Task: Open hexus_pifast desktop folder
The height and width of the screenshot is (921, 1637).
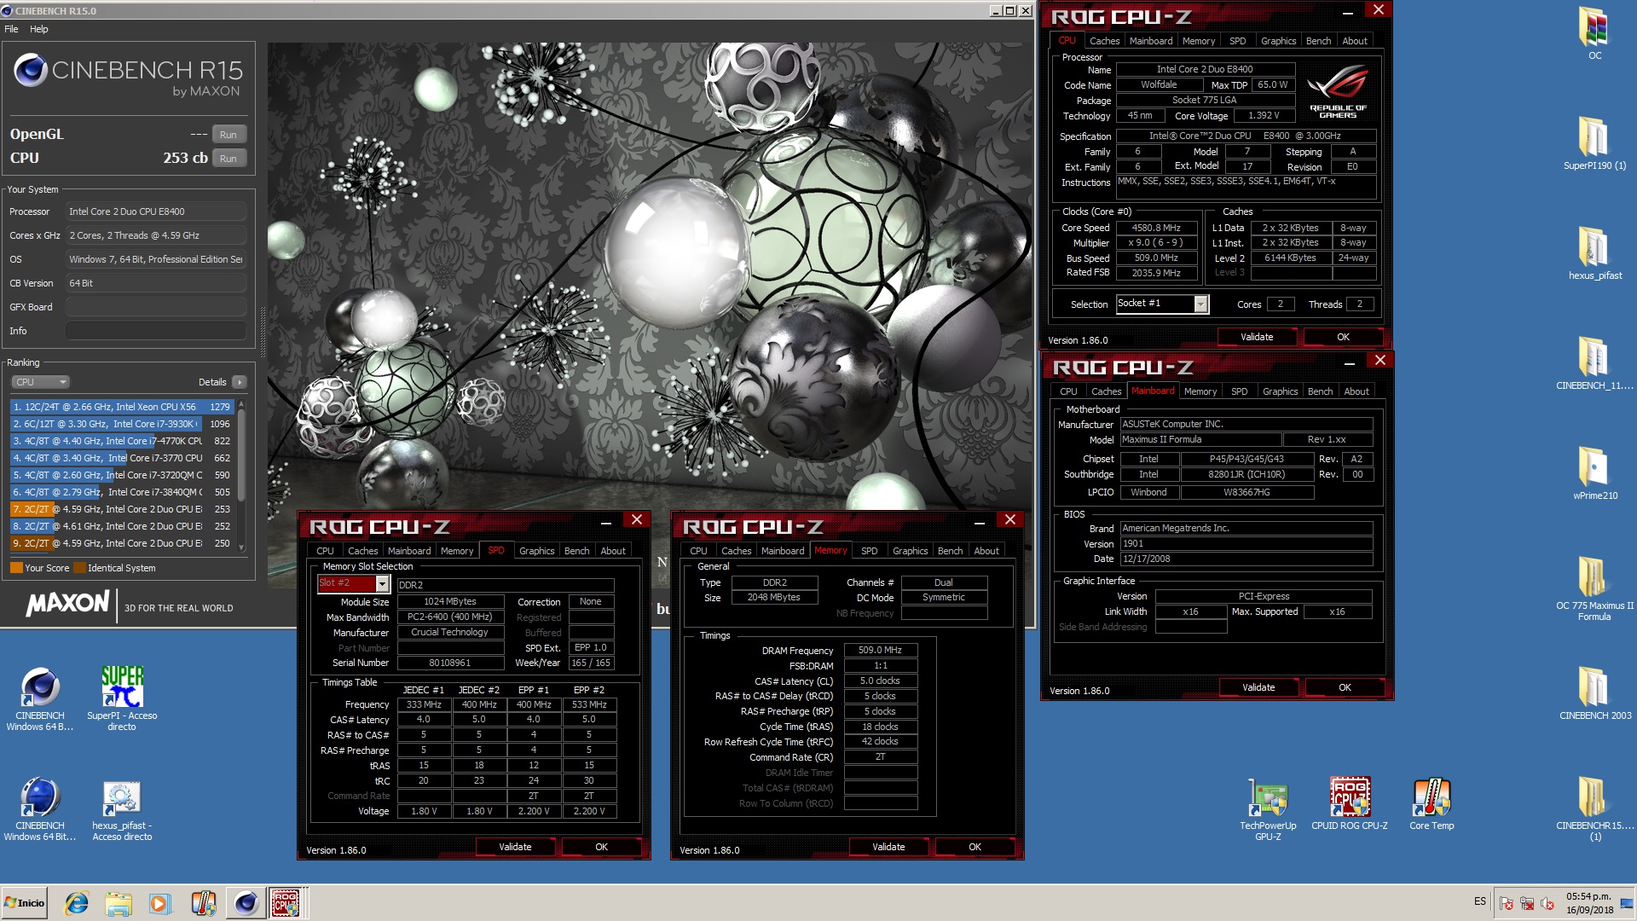Action: [x=1594, y=252]
